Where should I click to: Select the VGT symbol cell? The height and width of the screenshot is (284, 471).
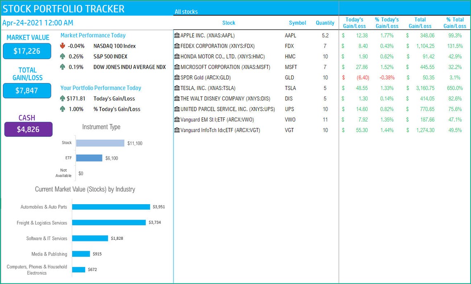[289, 130]
